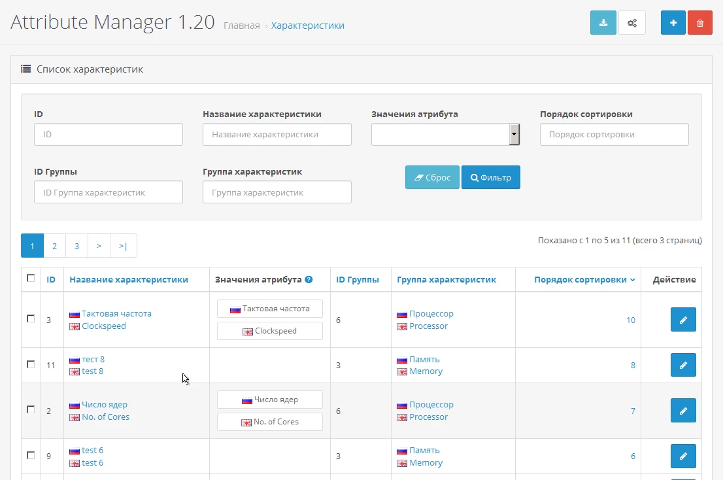723x480 pixels.
Task: Open the тест 8 attribute link
Action: tap(93, 359)
